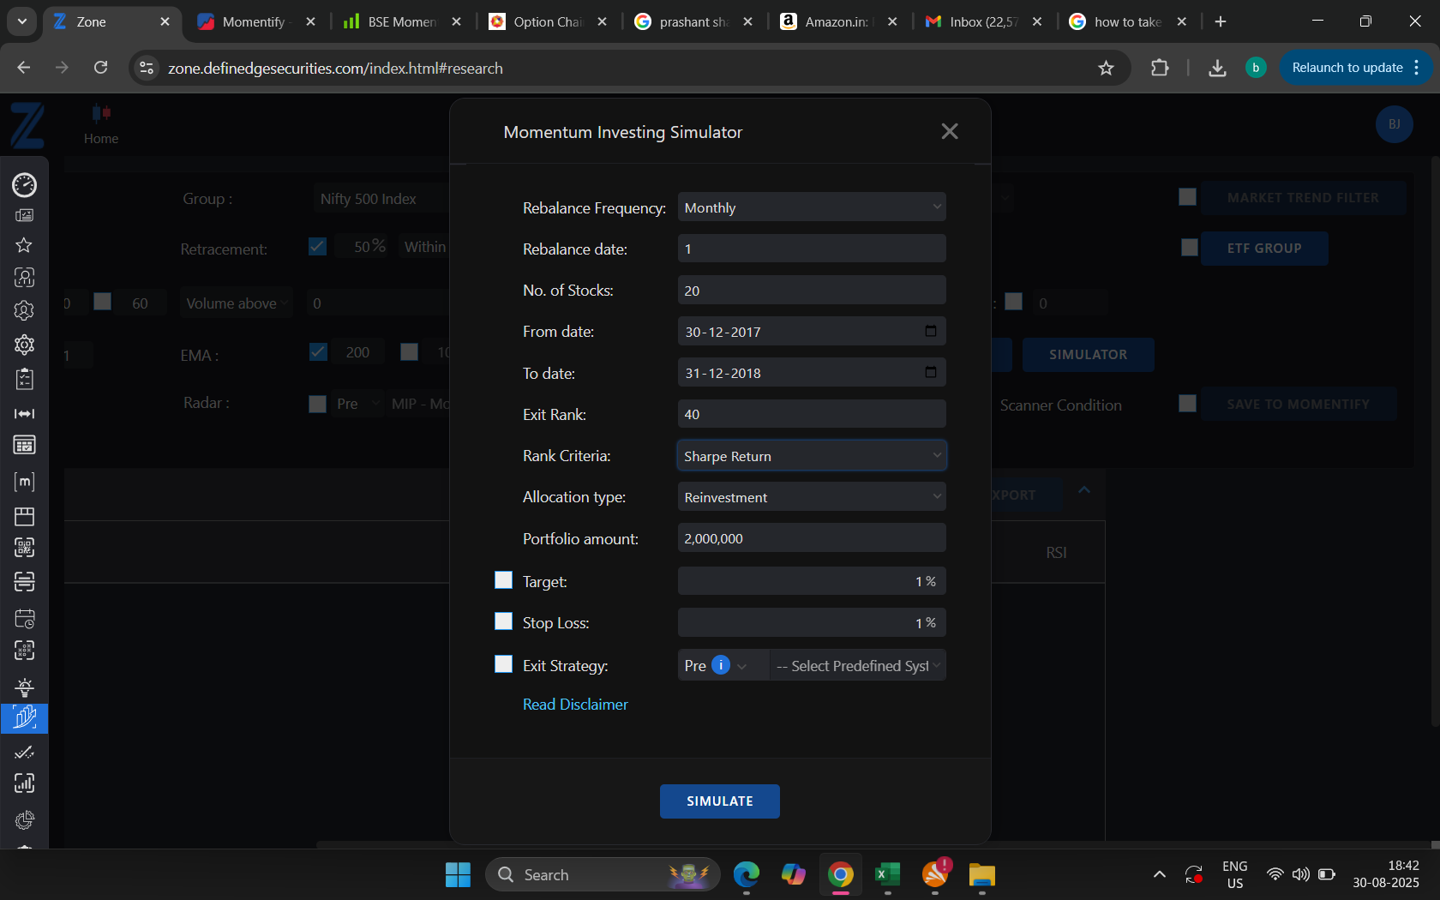Click Relaunch to update button
Image resolution: width=1440 pixels, height=900 pixels.
[1357, 68]
